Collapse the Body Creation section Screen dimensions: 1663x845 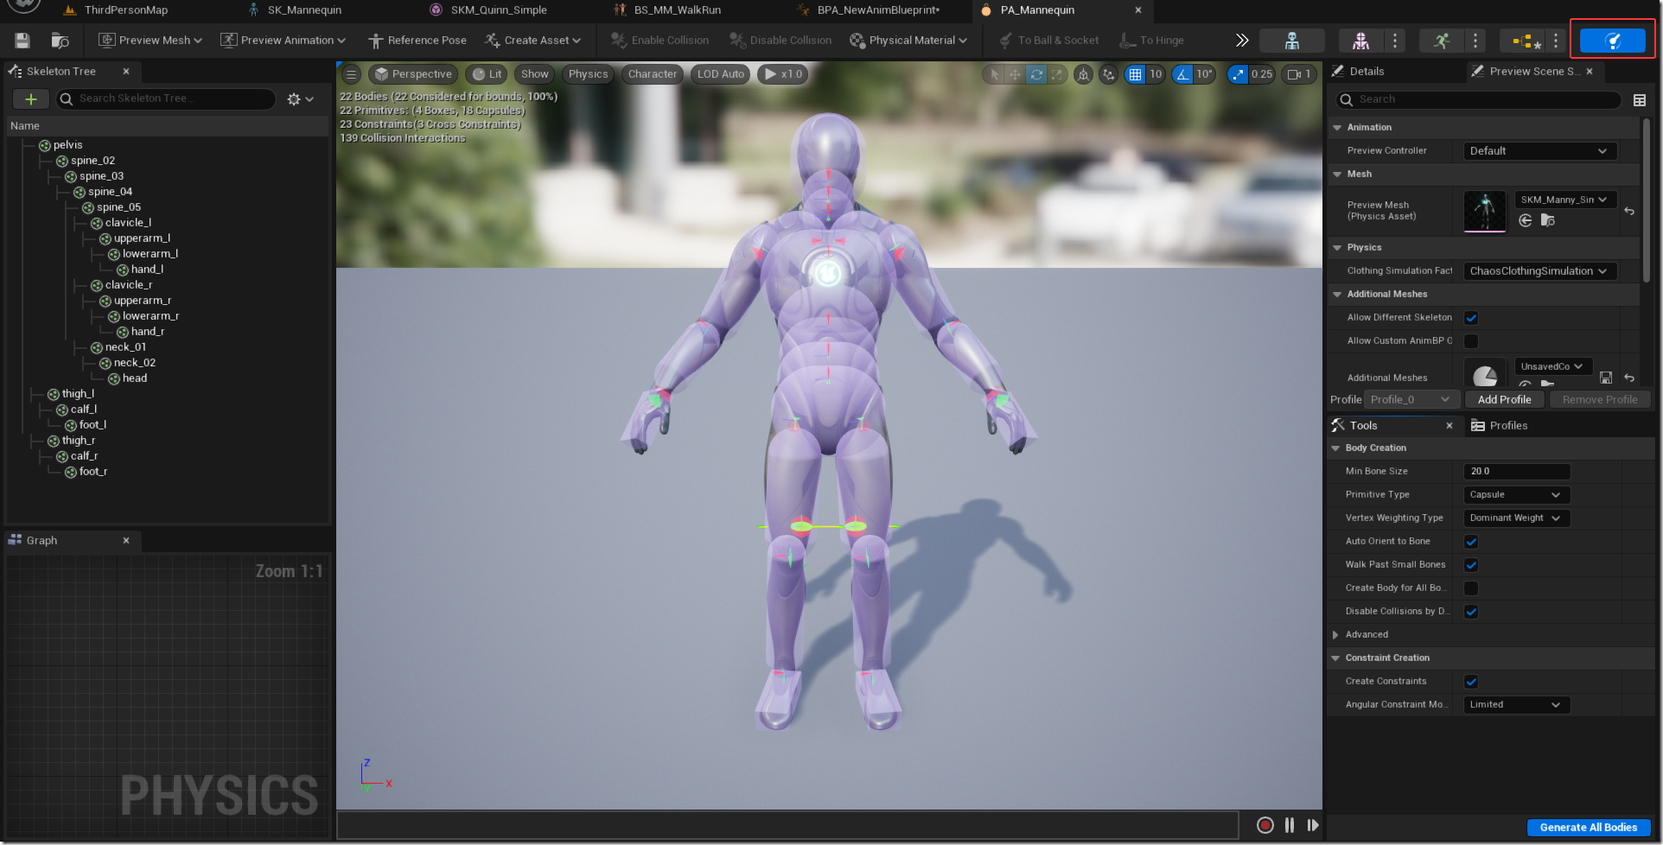tap(1336, 448)
